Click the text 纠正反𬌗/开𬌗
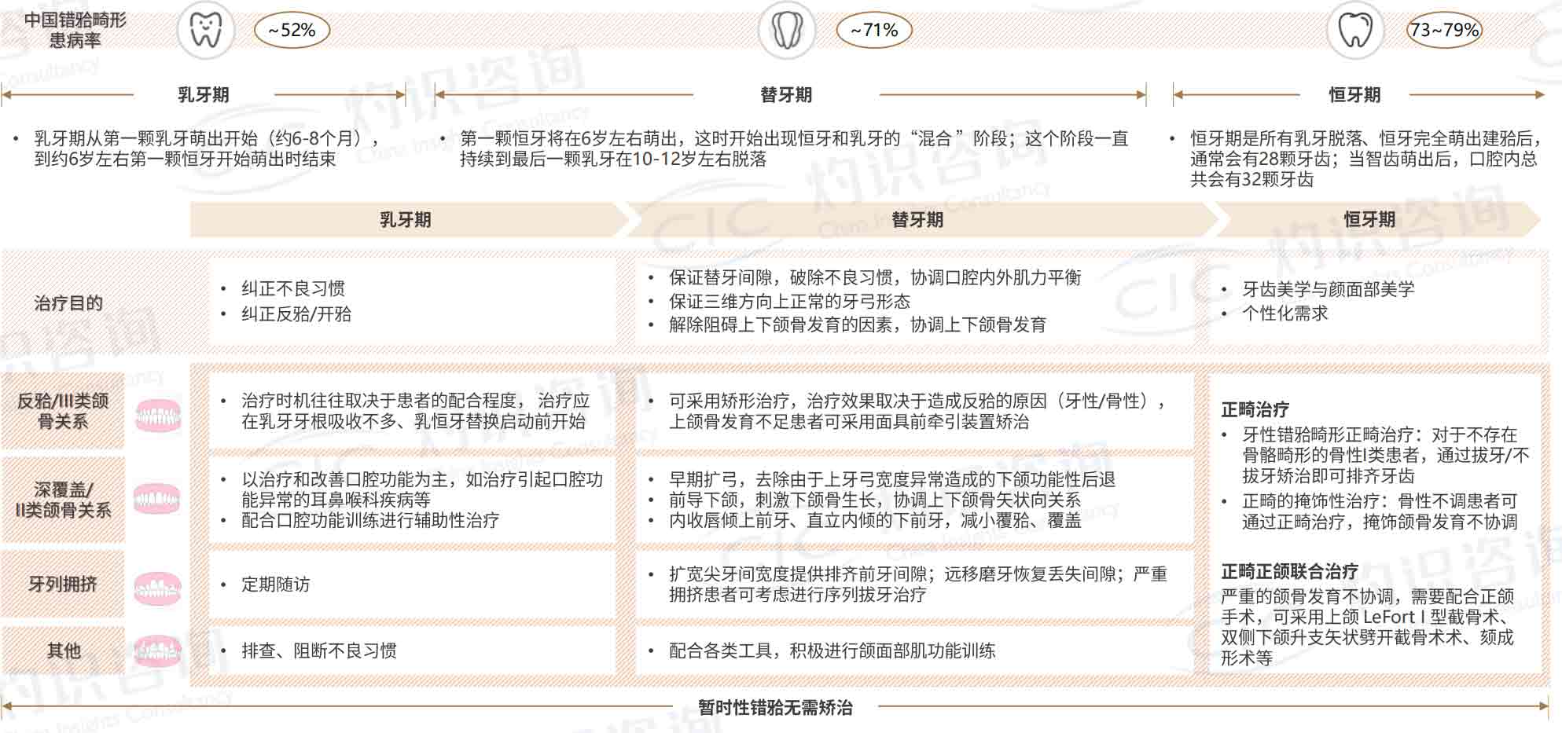 pyautogui.click(x=296, y=314)
